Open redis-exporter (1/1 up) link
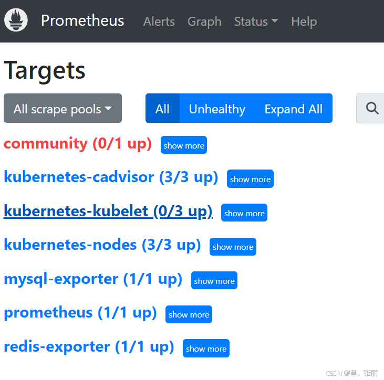 pos(89,347)
